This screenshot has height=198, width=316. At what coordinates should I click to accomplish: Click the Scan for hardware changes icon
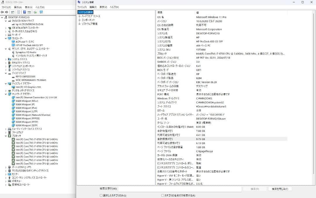pos(35,12)
